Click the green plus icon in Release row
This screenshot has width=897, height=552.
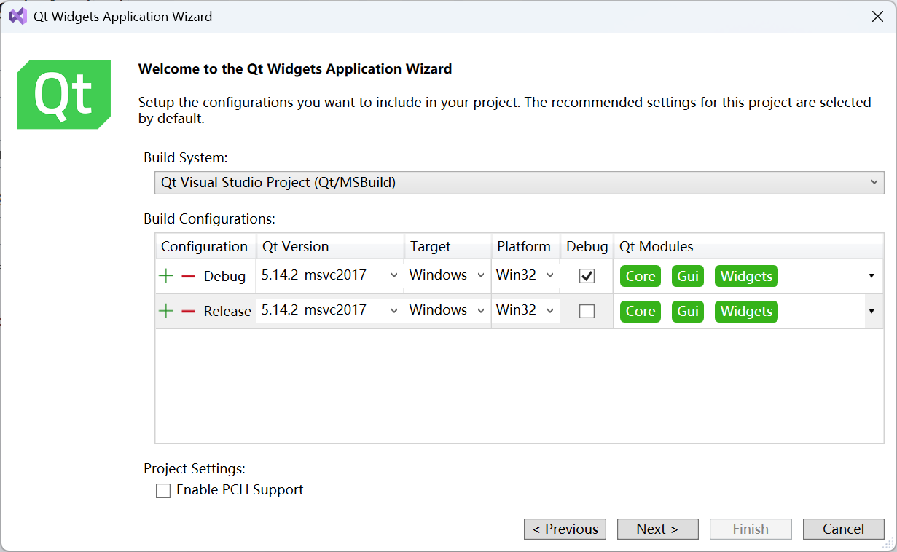[x=166, y=311]
